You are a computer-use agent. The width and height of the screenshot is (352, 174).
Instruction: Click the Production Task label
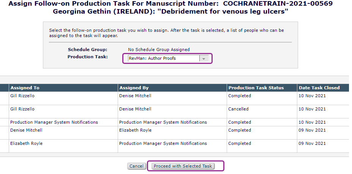(x=87, y=57)
